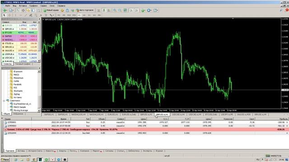Image resolution: width=289 pixels, height=162 pixels.
Task: Open the Файл menu
Action: point(8,6)
